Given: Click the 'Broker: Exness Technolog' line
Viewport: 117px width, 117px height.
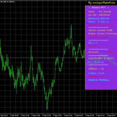Looking at the screenshot, I should 103,34.
